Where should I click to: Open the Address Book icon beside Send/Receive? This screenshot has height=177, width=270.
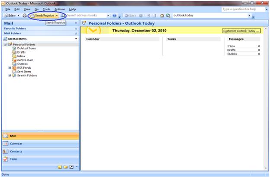(63, 16)
